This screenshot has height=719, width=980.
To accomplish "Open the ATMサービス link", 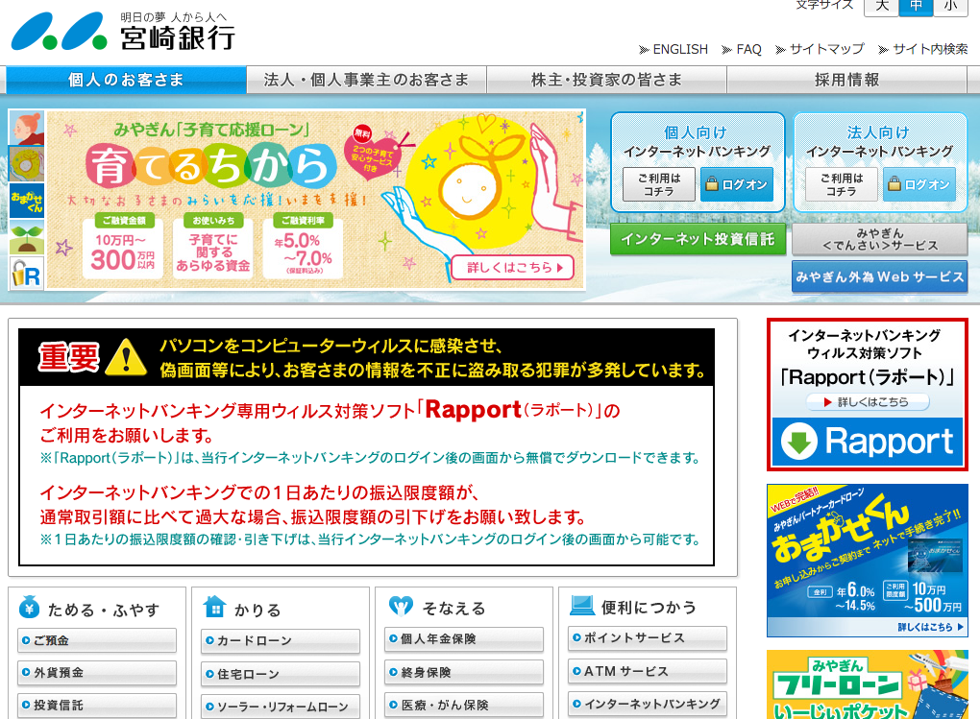I will coord(648,671).
